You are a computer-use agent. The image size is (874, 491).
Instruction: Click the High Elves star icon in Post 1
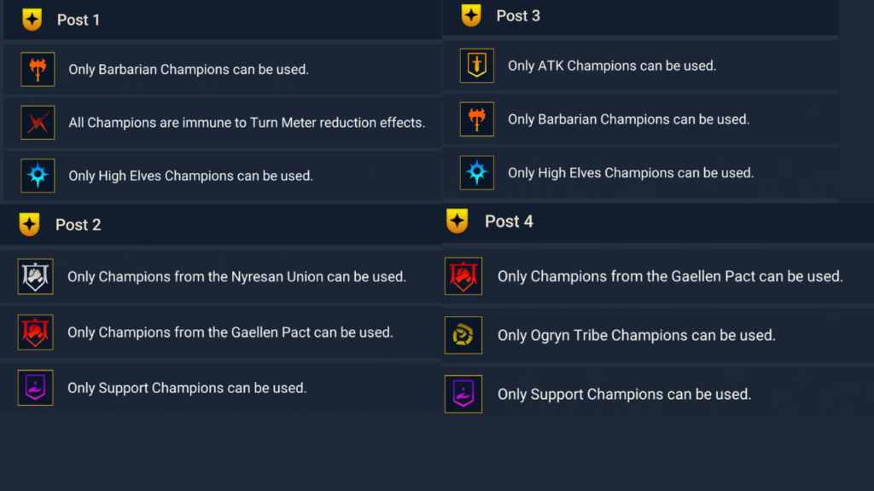(38, 176)
